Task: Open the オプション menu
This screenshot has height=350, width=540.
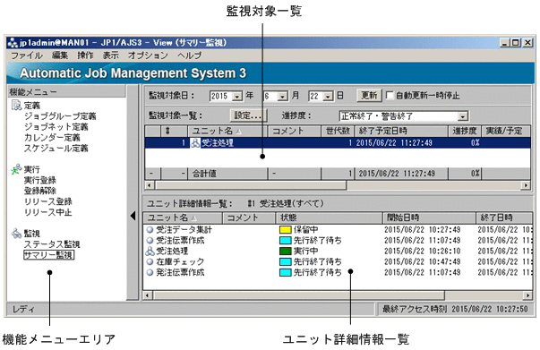Action: point(148,55)
